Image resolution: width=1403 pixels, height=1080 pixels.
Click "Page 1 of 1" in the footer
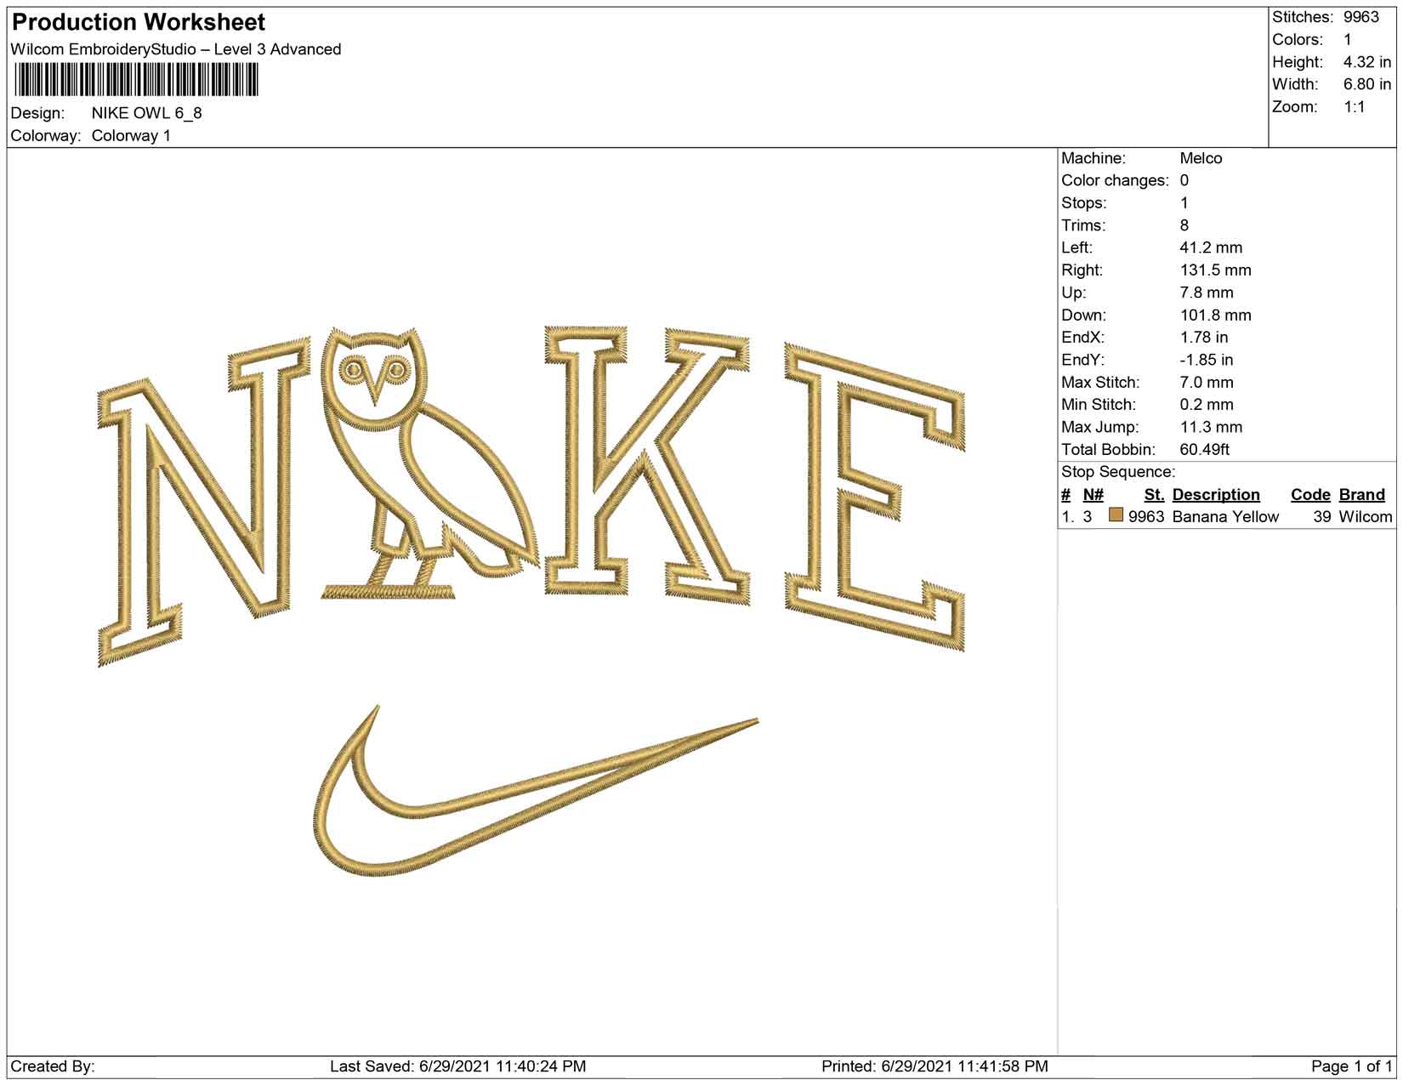pos(1352,1066)
